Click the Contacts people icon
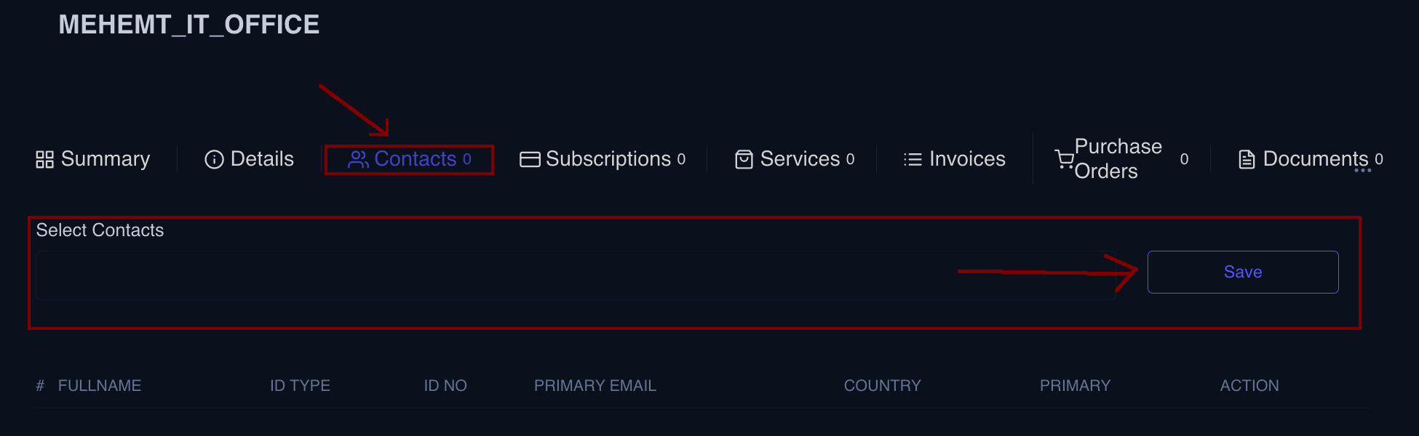Image resolution: width=1419 pixels, height=436 pixels. tap(358, 159)
